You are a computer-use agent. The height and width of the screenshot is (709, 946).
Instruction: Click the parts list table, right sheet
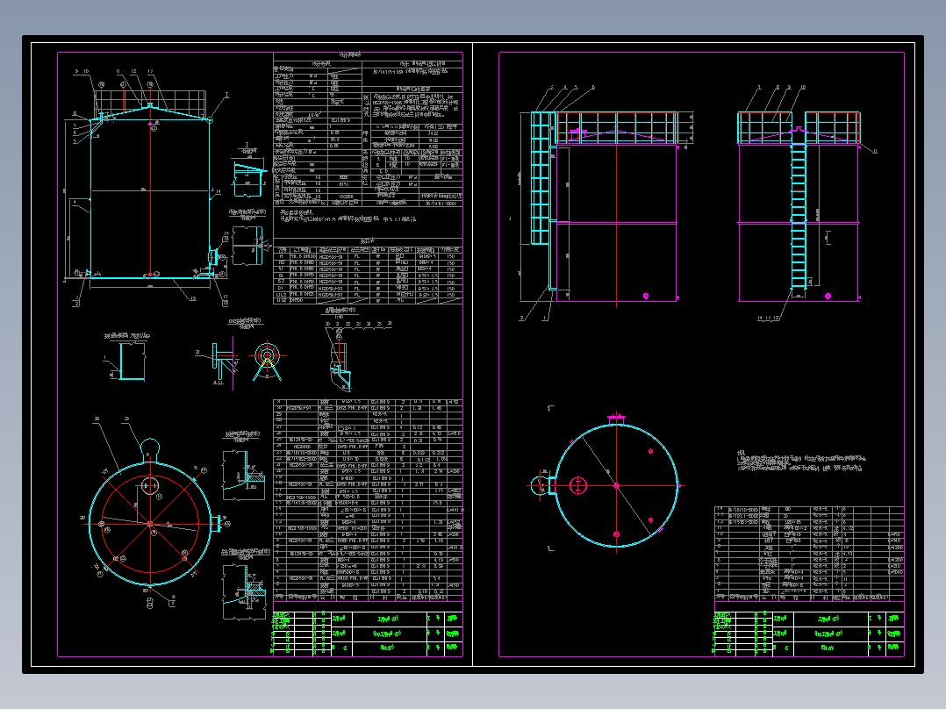pyautogui.click(x=809, y=554)
